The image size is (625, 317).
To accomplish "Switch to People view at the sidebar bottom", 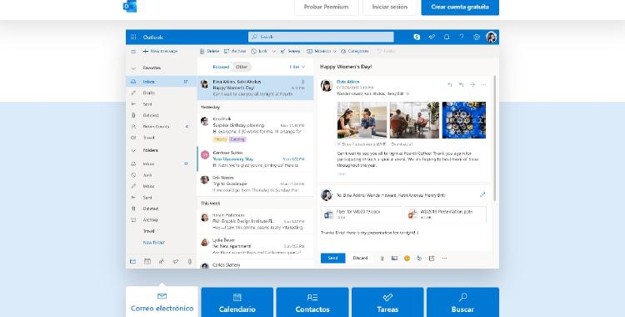I will (x=162, y=261).
